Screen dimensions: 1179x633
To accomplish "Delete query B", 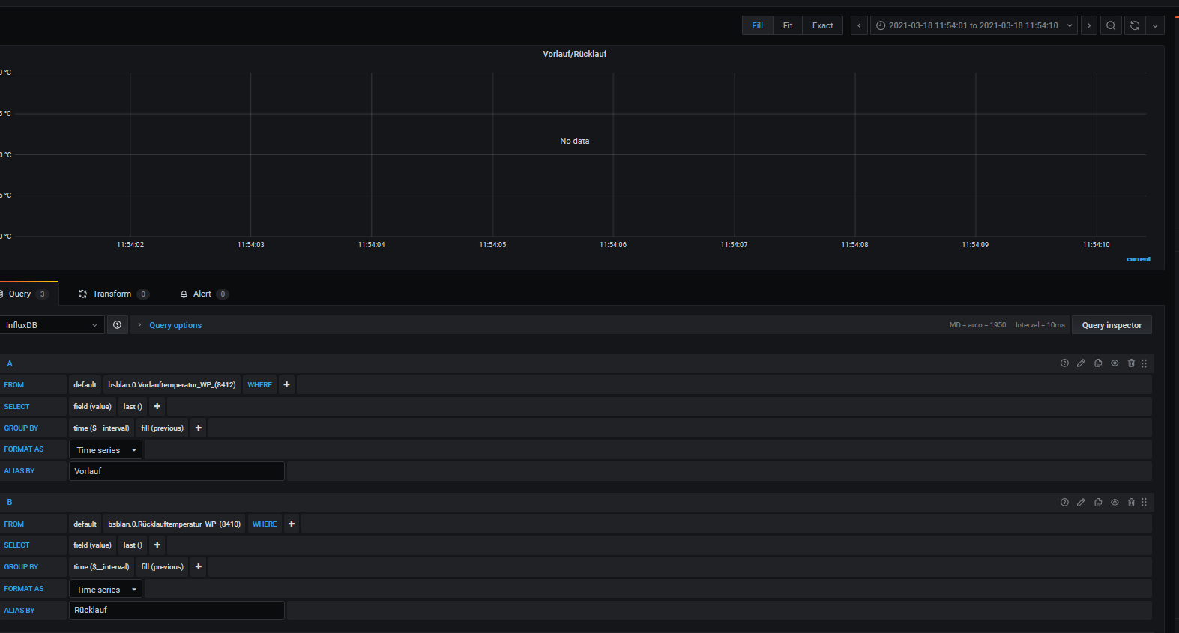I will pyautogui.click(x=1131, y=503).
